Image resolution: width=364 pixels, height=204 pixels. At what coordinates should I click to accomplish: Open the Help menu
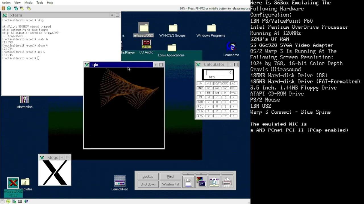tap(50, 3)
